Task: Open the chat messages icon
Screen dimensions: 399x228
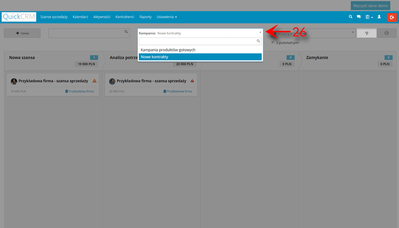Action: [359, 17]
